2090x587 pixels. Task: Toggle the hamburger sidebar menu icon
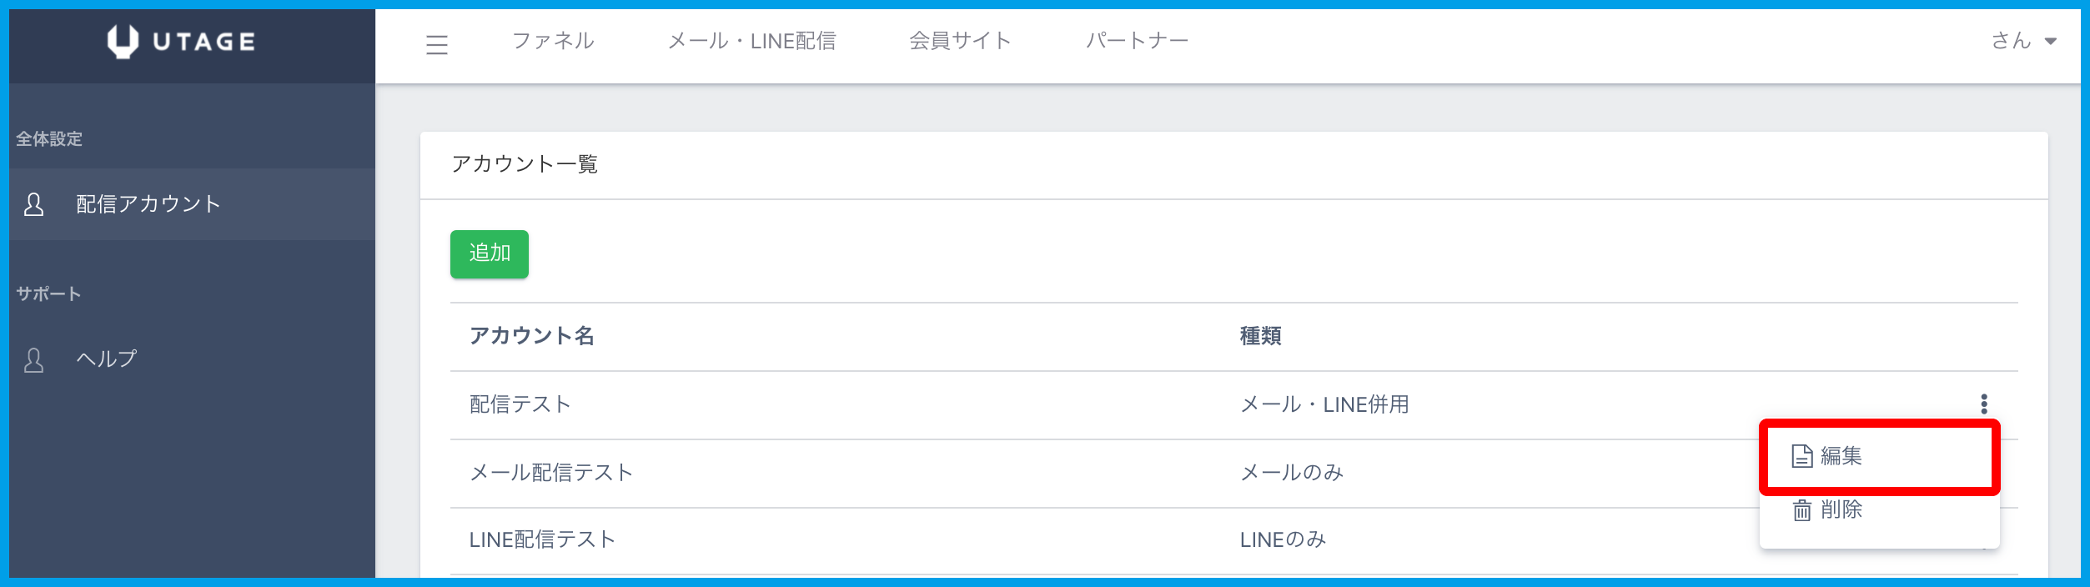click(436, 44)
